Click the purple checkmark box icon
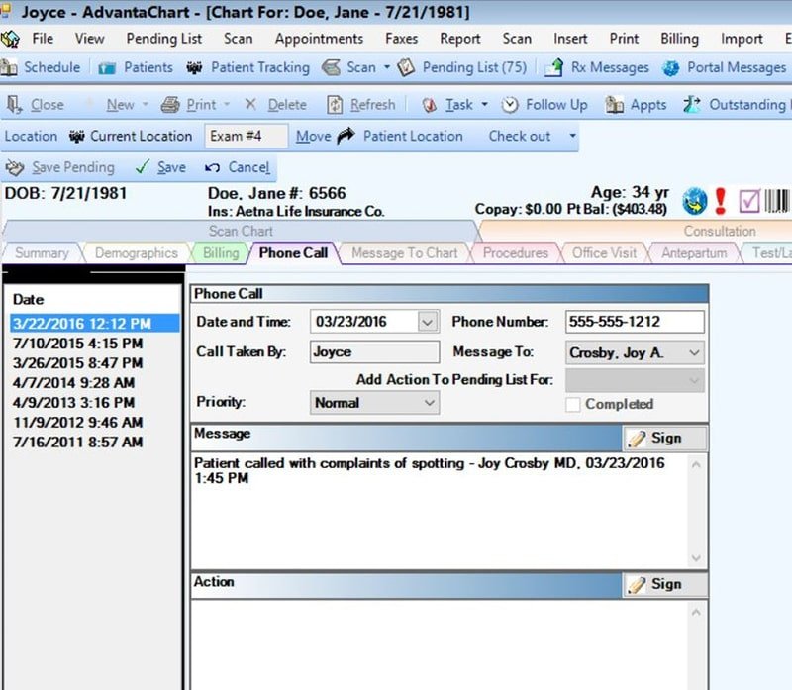 (749, 201)
